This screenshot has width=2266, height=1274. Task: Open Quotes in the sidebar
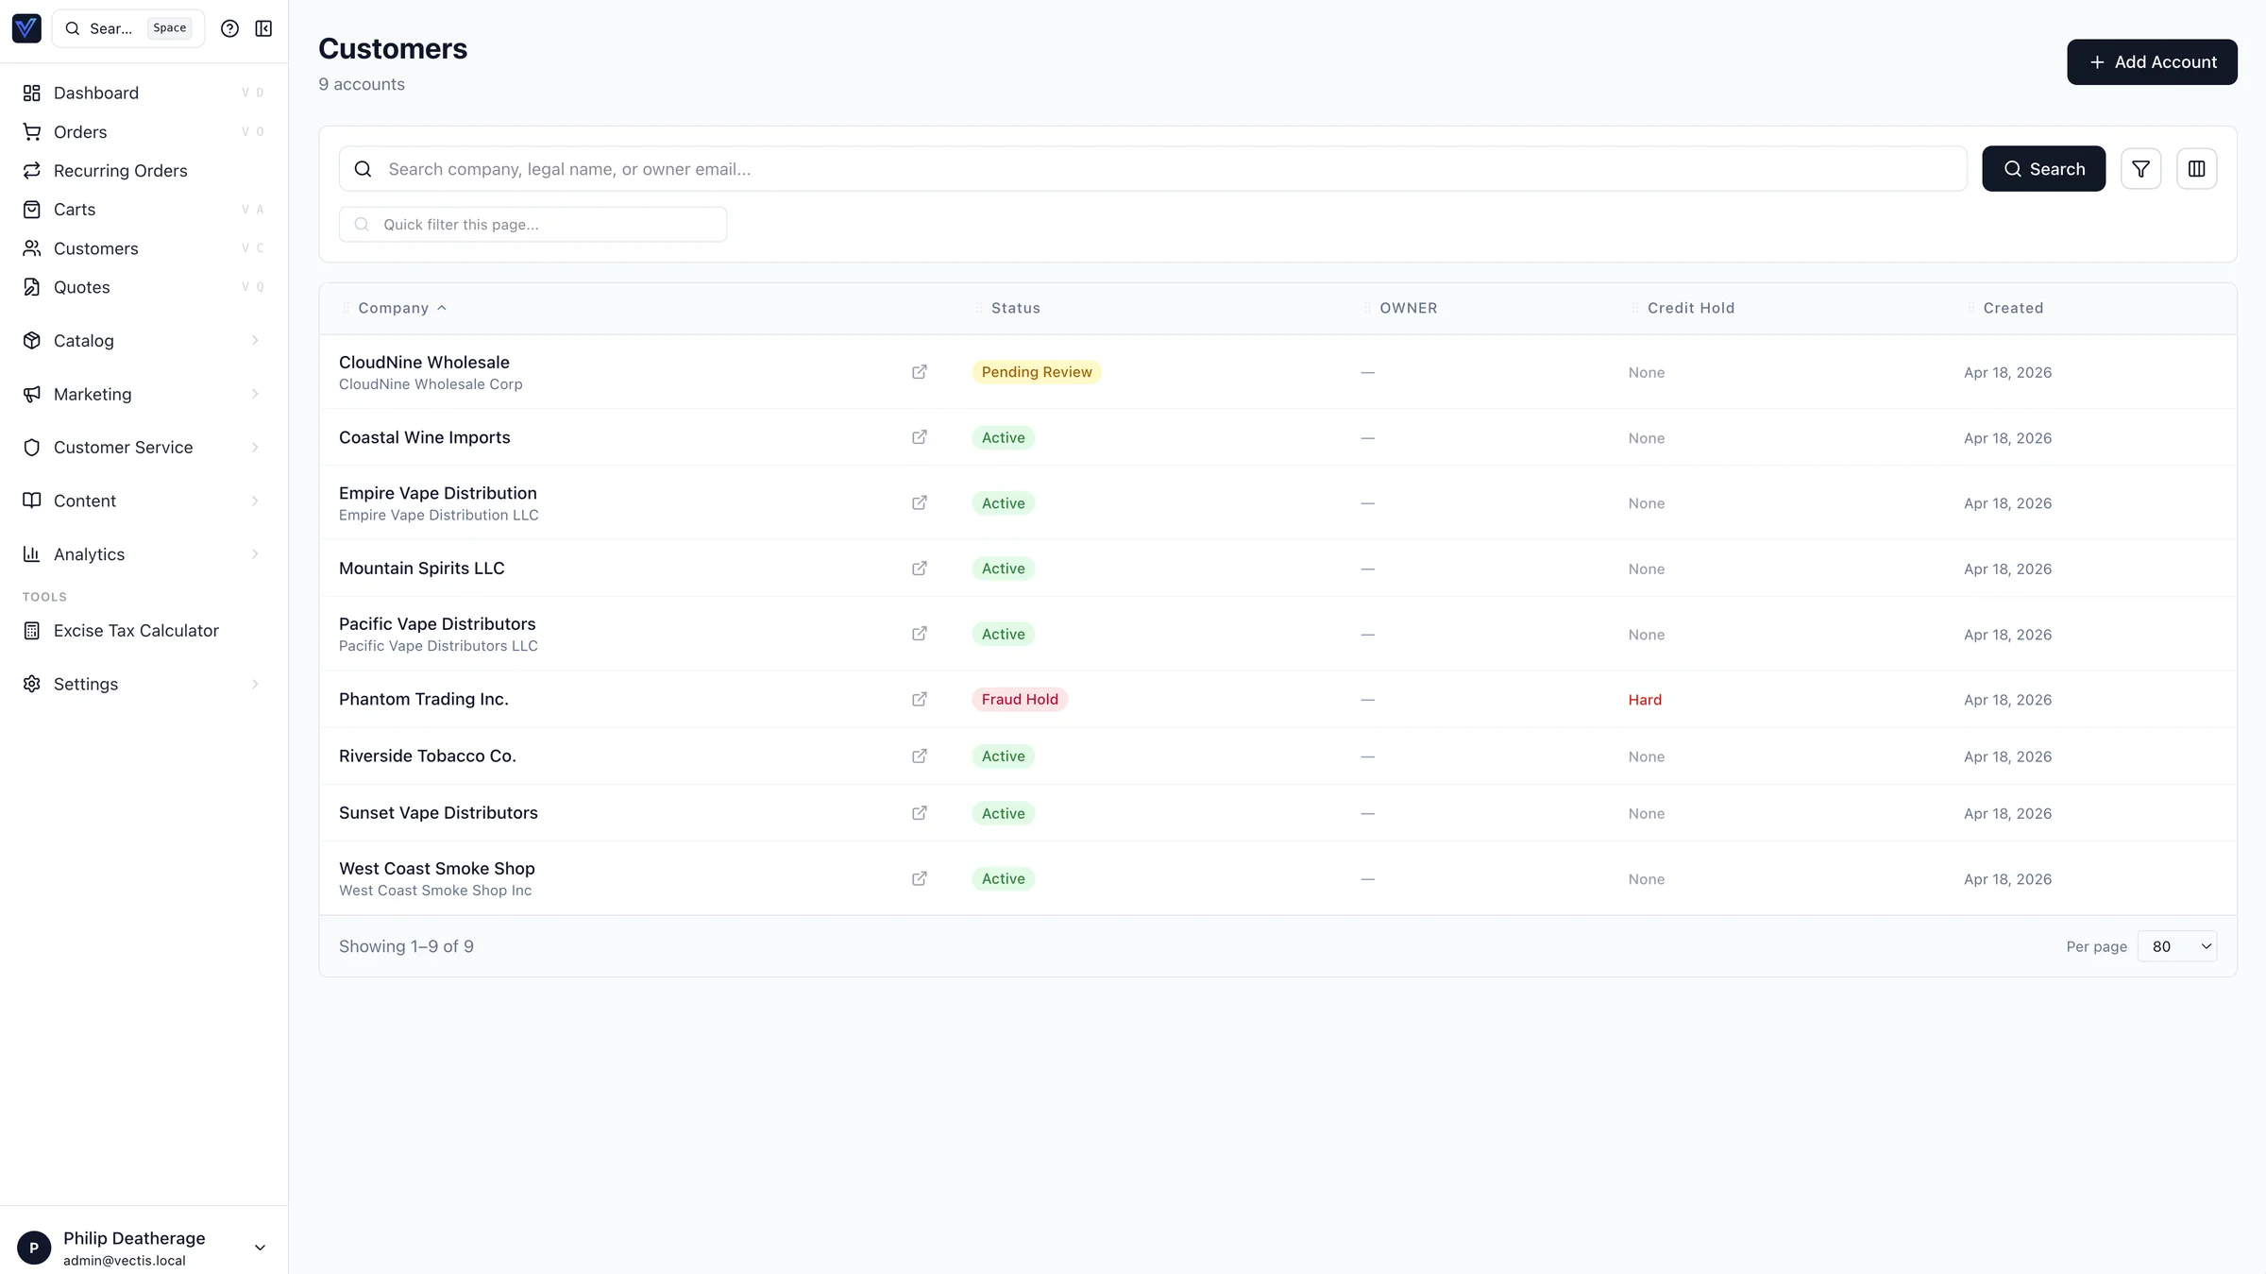pos(81,287)
